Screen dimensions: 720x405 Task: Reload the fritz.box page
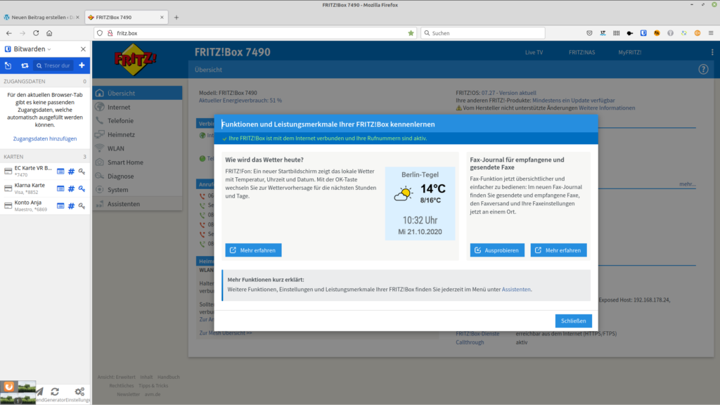pos(36,33)
